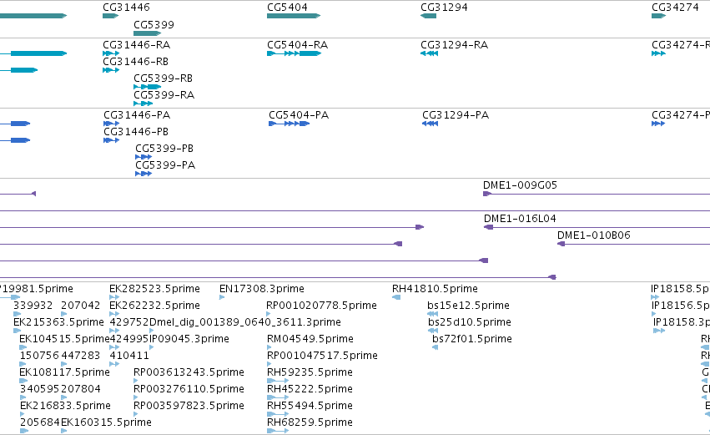Click the CG34274 gene label
This screenshot has width=710, height=435.
click(x=675, y=8)
